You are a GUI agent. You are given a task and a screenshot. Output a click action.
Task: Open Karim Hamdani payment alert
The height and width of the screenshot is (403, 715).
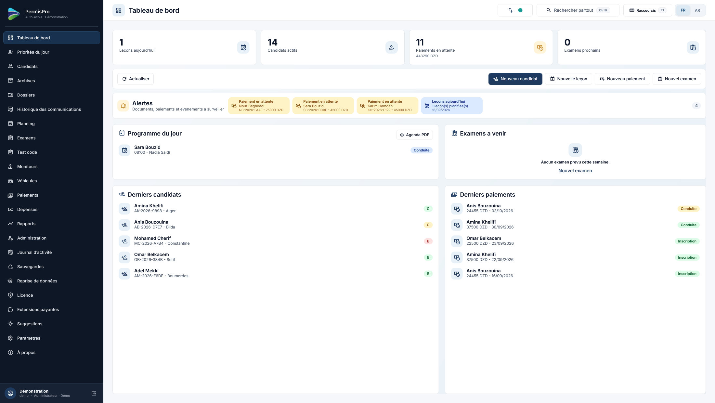coord(387,106)
